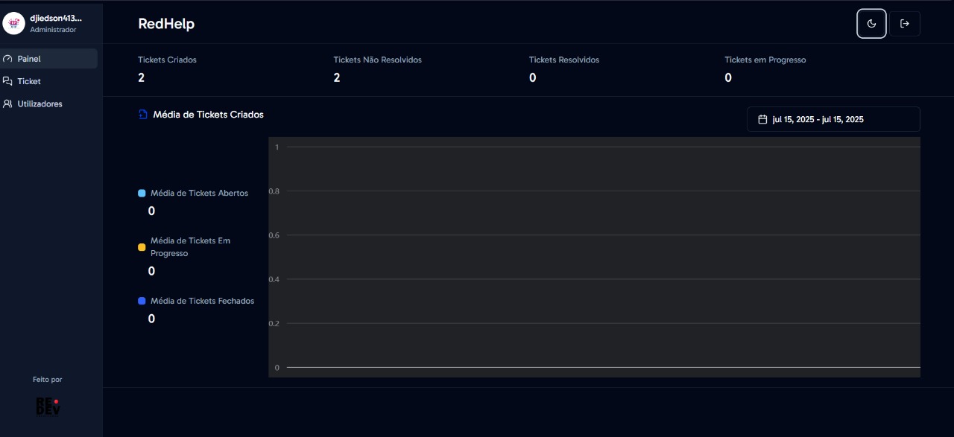Click the calendar icon in the date selector

pyautogui.click(x=762, y=118)
